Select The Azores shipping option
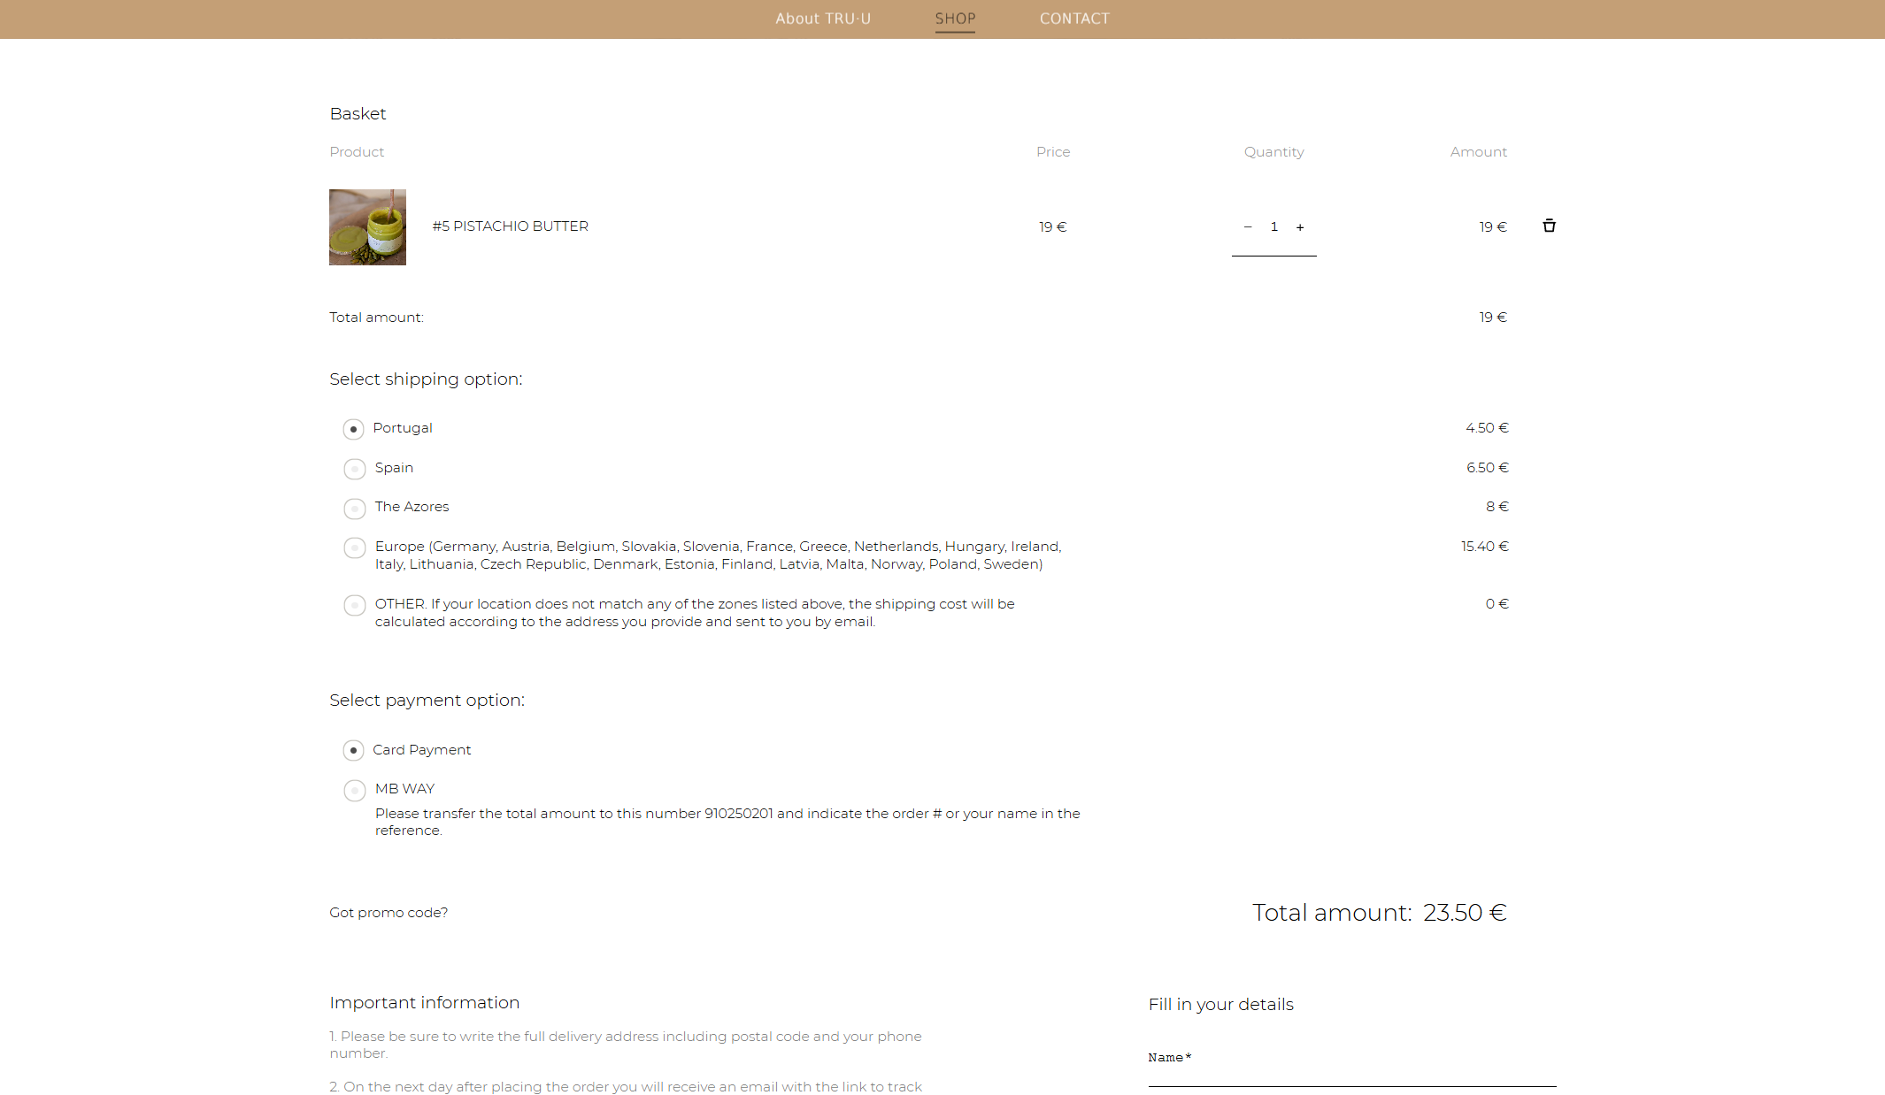Screen dimensions: 1885x1095 (x=354, y=508)
